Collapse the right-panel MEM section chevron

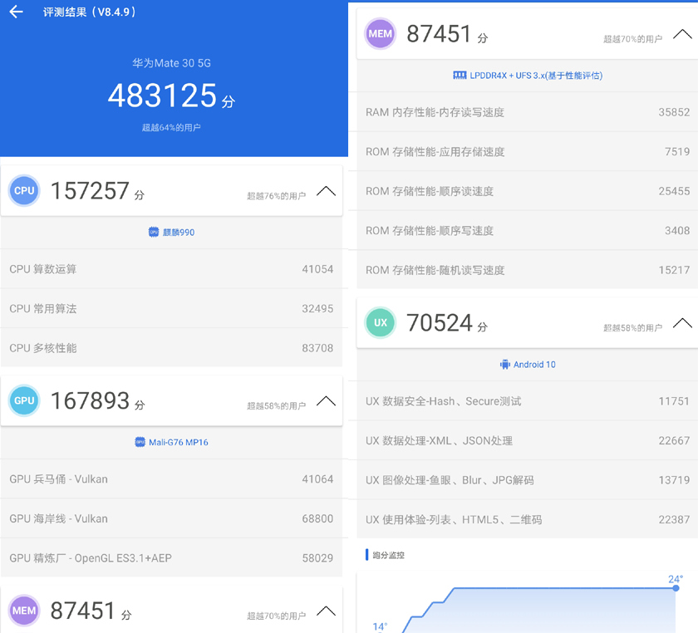tap(682, 34)
